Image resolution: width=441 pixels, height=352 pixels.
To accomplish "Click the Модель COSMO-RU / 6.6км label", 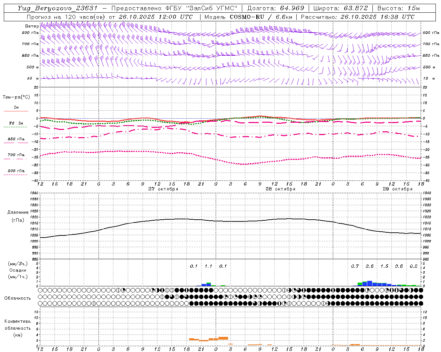I will 248,17.
